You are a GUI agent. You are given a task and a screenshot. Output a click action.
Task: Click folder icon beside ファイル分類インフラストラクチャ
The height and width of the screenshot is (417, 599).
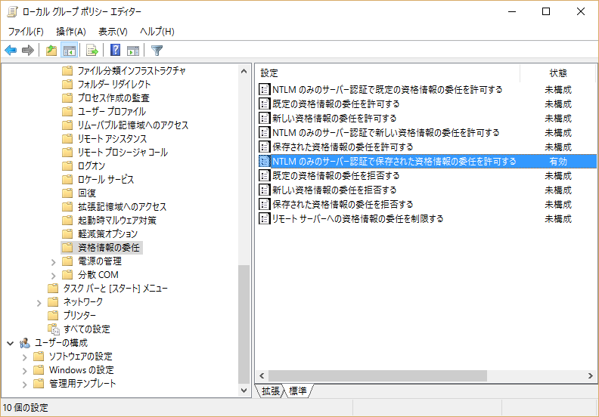point(67,70)
